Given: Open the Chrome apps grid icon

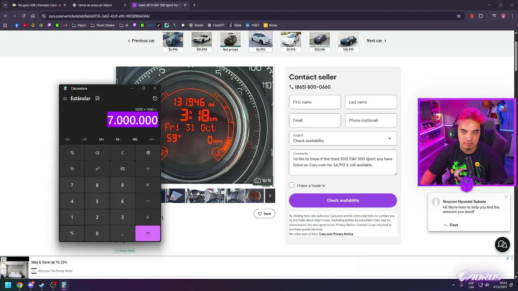Looking at the screenshot, I should tap(5, 25).
